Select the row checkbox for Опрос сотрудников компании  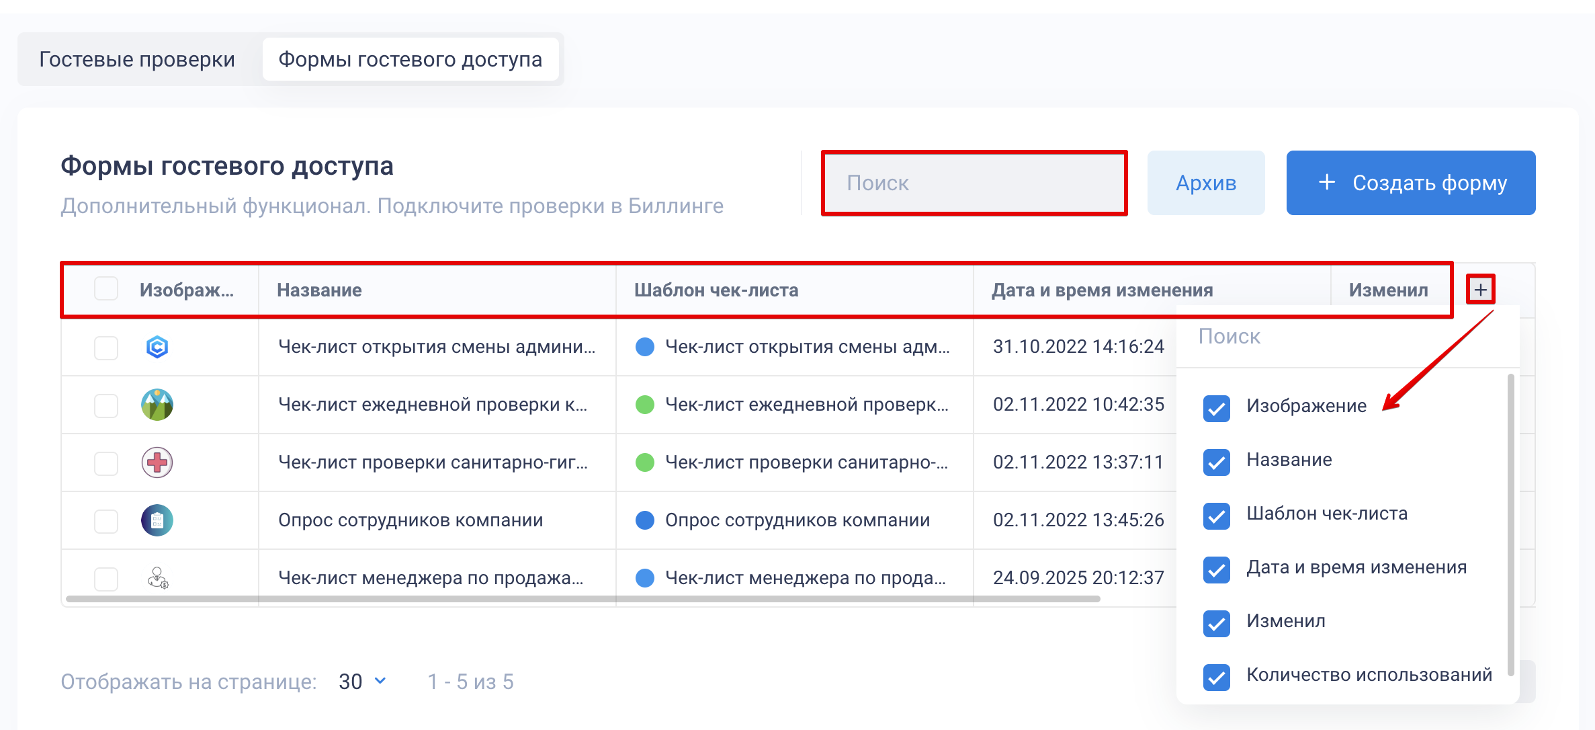click(x=106, y=520)
